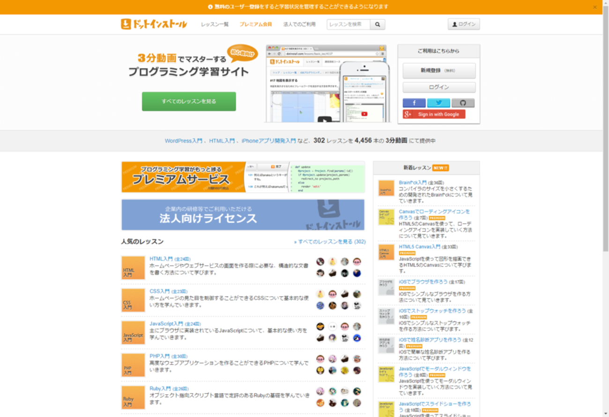Open the プレミアムサービス banner
This screenshot has width=609, height=417.
pyautogui.click(x=243, y=177)
